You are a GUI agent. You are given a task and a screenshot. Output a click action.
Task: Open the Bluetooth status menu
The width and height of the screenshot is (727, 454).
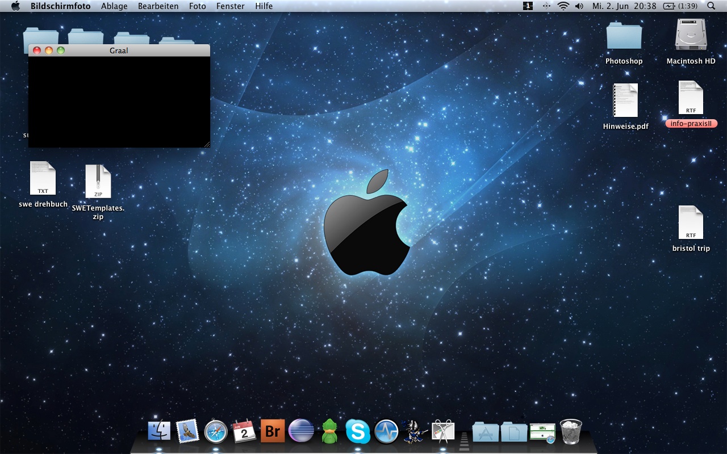(x=546, y=6)
